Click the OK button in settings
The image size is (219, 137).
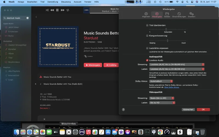[203, 110]
